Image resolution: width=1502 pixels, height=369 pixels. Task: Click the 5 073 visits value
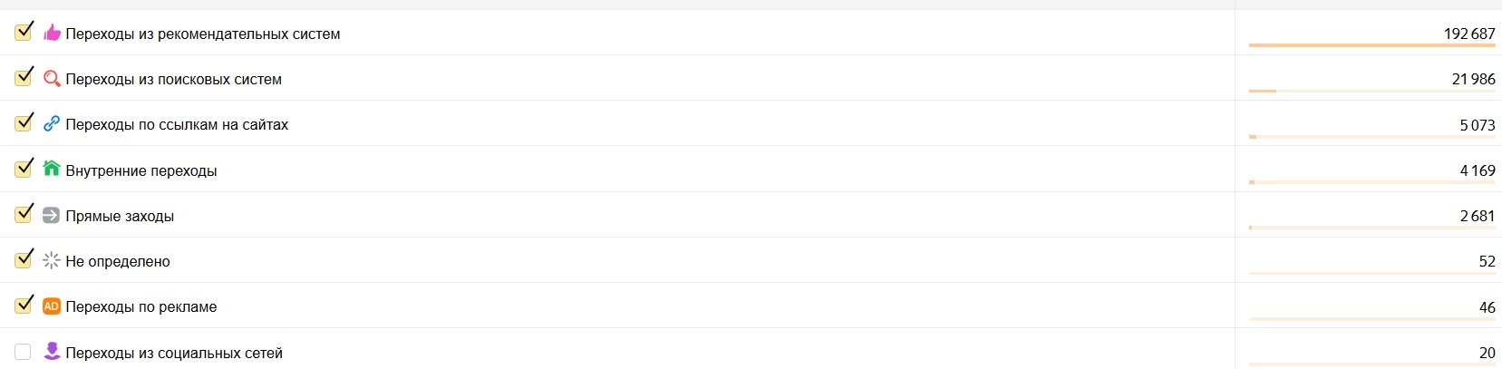(x=1477, y=125)
